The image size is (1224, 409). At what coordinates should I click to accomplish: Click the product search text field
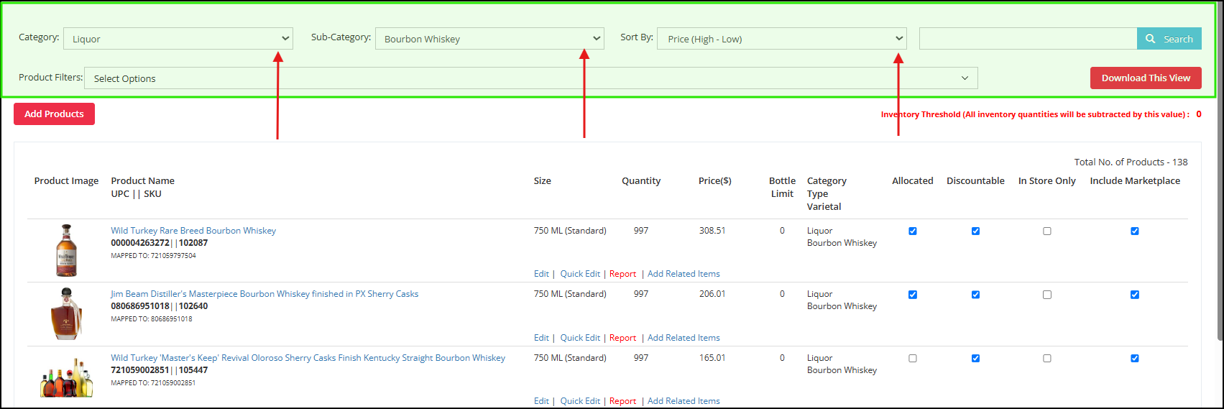[x=1028, y=39]
